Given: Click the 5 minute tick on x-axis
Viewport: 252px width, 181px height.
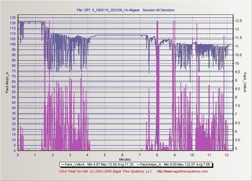Looking at the screenshot, I should coord(105,155).
